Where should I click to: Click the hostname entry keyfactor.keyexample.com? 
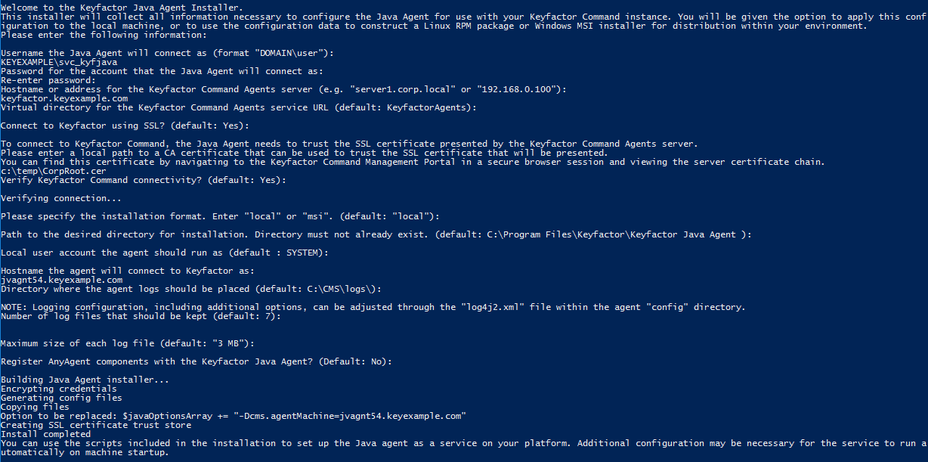pyautogui.click(x=64, y=98)
